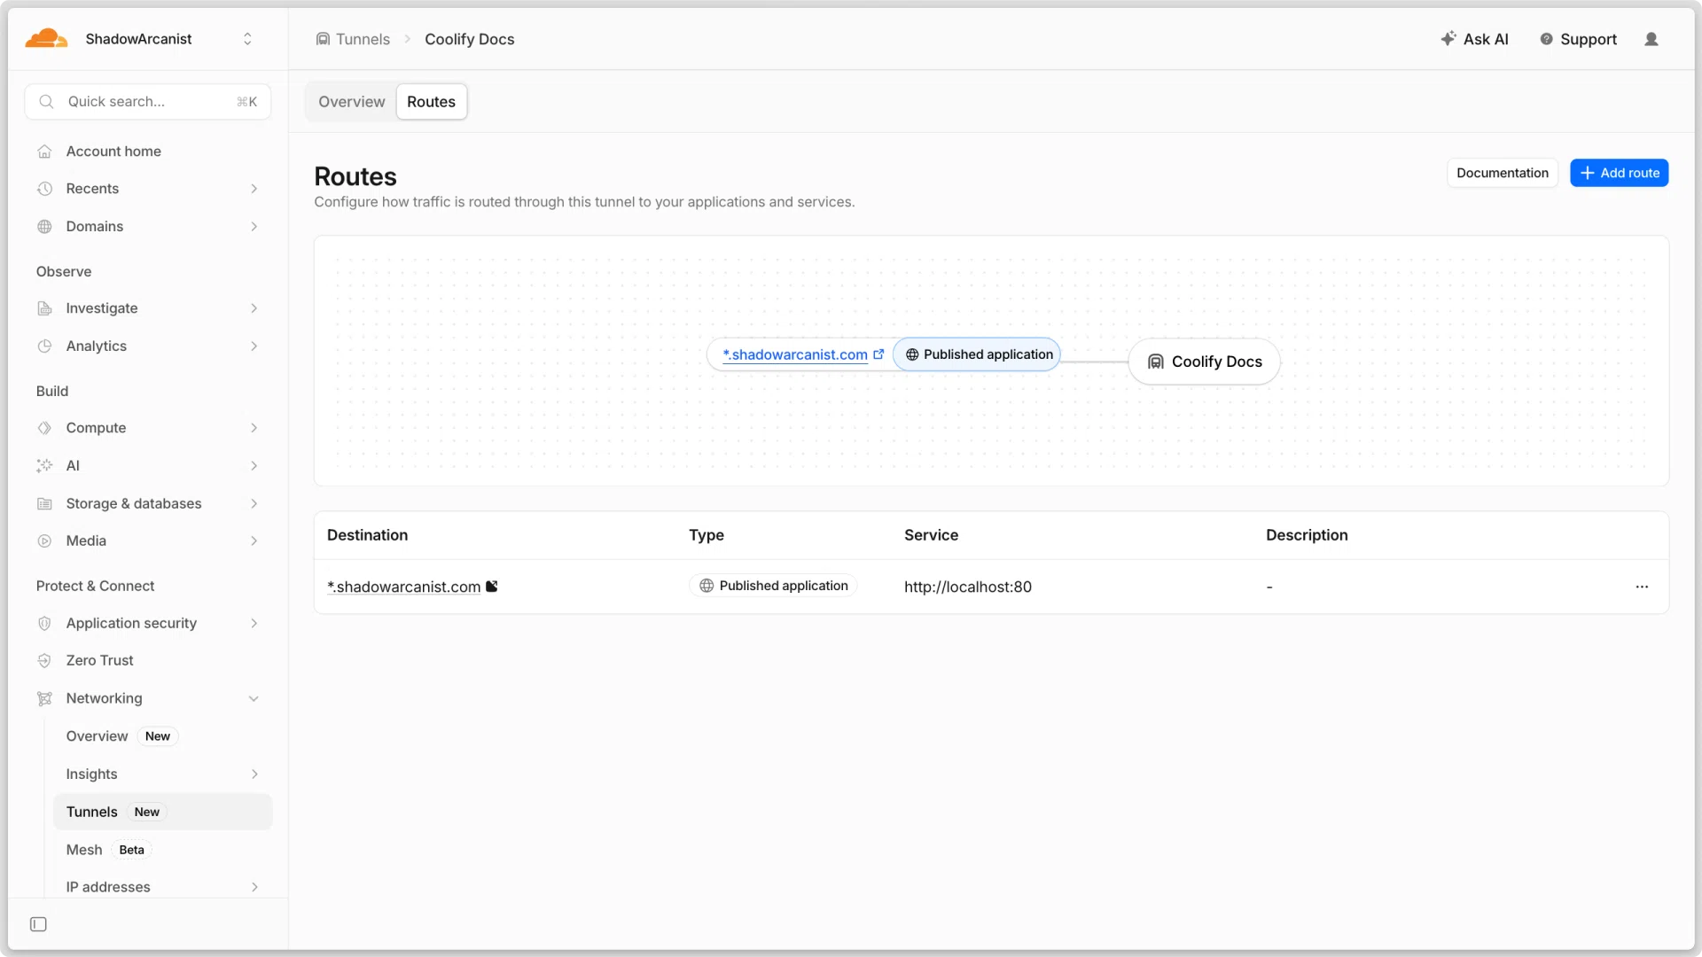
Task: Click the Zero Trust icon
Action: pos(44,661)
